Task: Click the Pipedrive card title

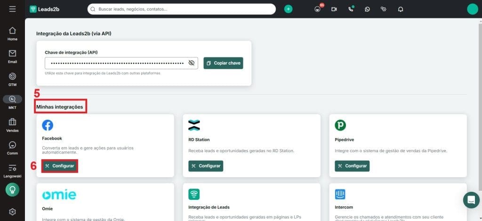Action: coord(344,140)
